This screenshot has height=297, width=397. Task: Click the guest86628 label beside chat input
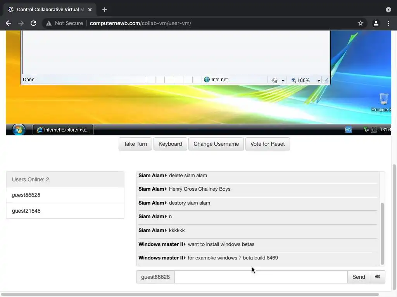[155, 277]
